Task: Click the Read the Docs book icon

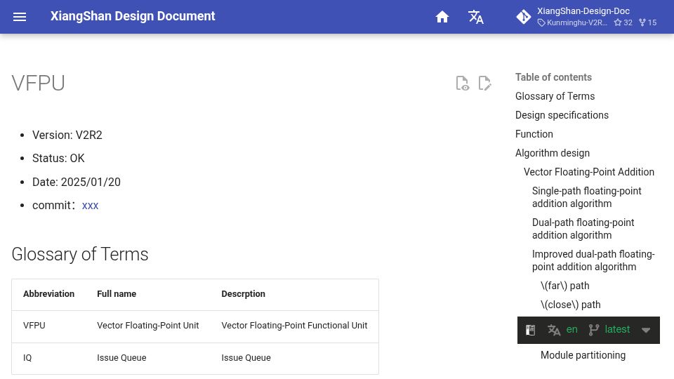Action: point(531,330)
